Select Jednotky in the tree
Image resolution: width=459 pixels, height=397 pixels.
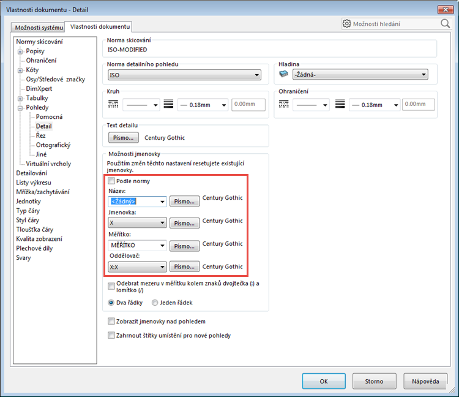tap(28, 201)
